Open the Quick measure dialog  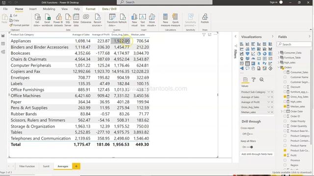pyautogui.click(x=176, y=20)
